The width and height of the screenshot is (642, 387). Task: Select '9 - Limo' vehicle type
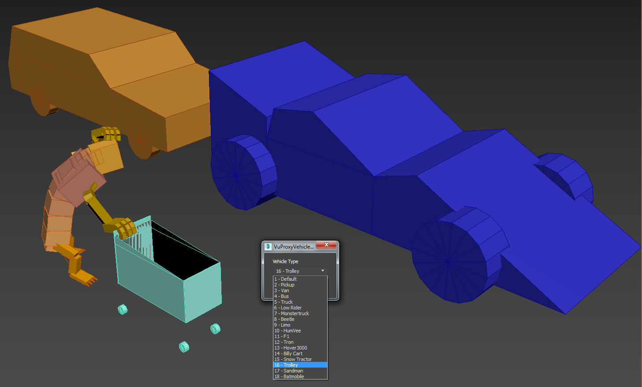coord(283,325)
